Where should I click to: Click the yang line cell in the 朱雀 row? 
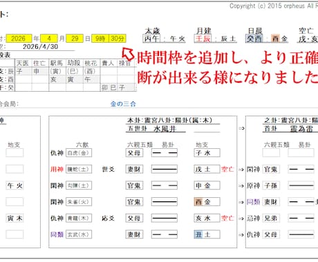click(x=165, y=202)
